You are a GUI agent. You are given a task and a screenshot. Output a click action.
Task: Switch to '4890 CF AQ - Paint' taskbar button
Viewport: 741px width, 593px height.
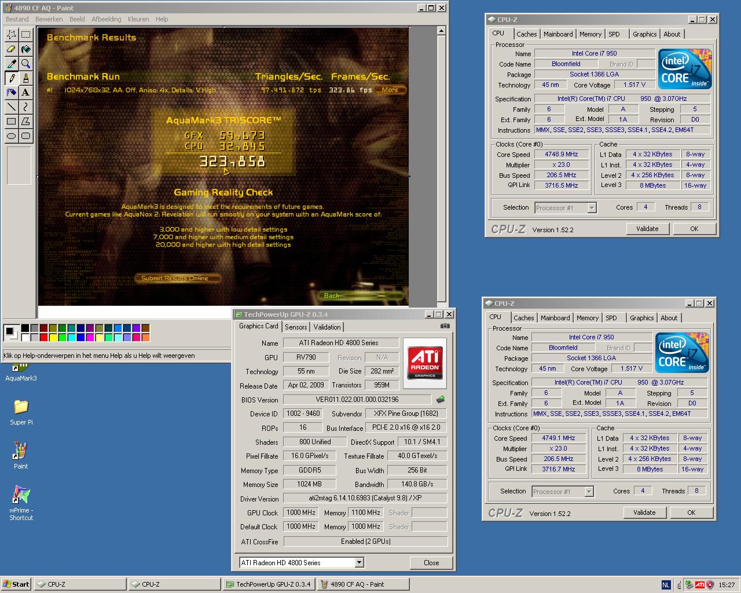(x=364, y=584)
